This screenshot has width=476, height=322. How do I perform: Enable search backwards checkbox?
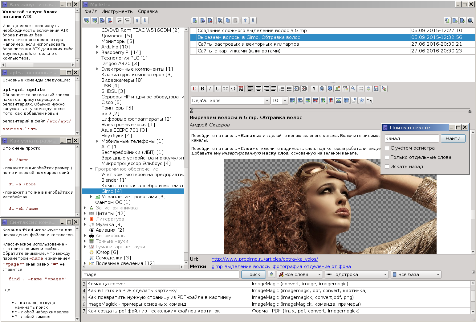[387, 167]
